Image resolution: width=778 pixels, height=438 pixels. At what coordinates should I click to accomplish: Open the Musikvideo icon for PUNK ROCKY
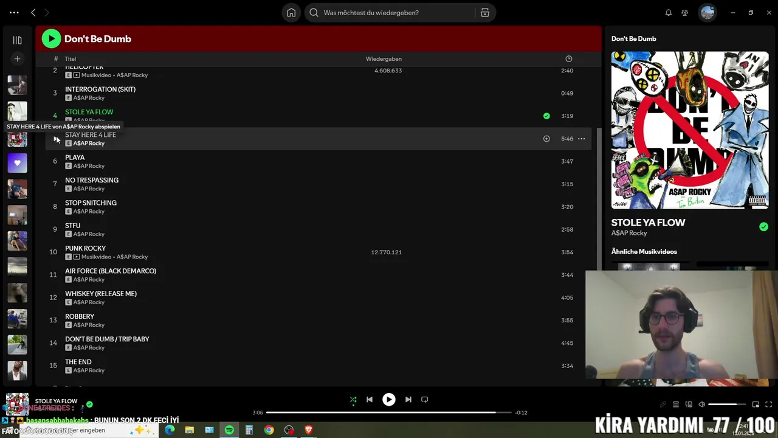pyautogui.click(x=77, y=257)
